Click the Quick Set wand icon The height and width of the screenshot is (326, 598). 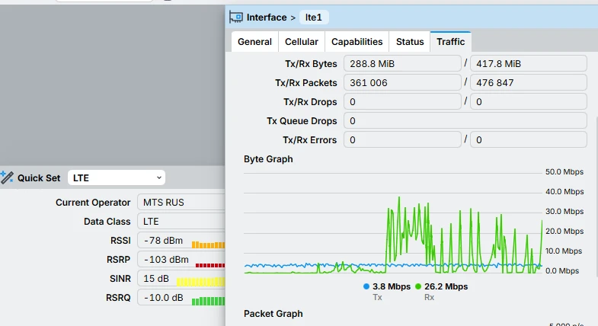pyautogui.click(x=7, y=177)
